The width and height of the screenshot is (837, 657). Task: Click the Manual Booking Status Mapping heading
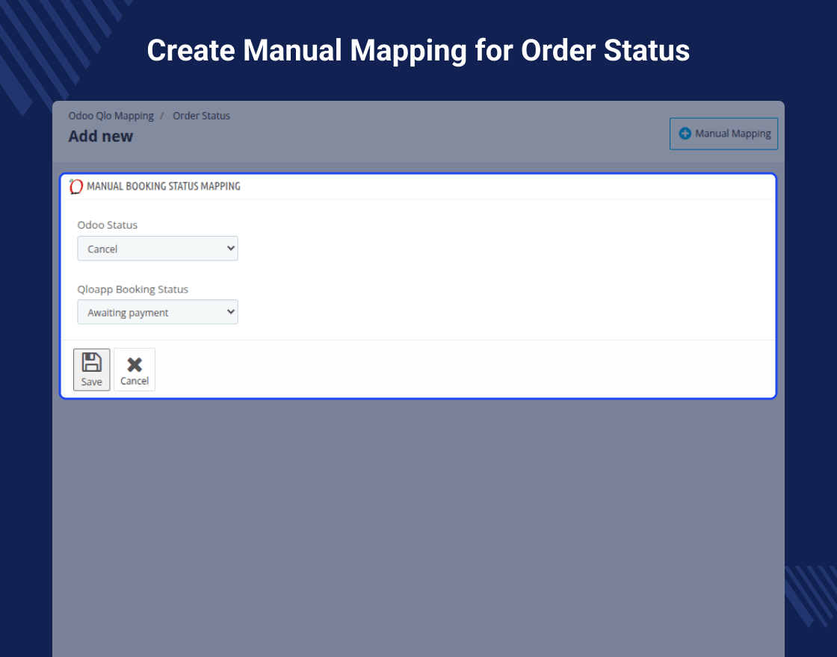(164, 186)
